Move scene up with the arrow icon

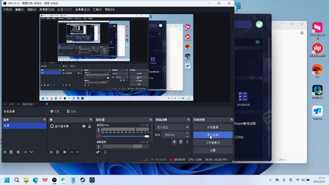click(x=26, y=152)
